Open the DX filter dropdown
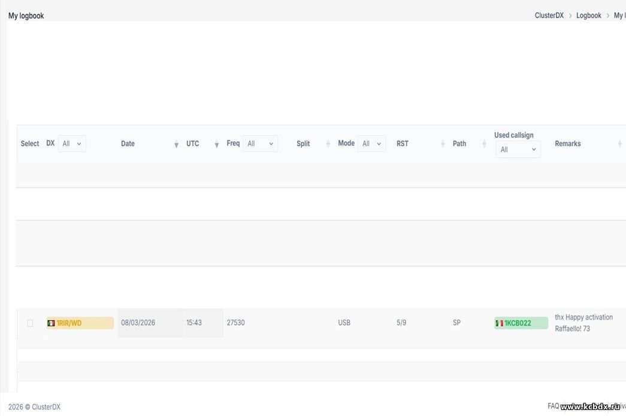626x416 pixels. coord(72,144)
